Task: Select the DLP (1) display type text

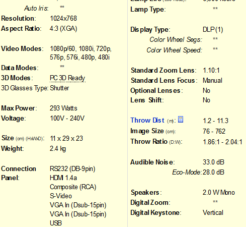Action: tap(213, 30)
